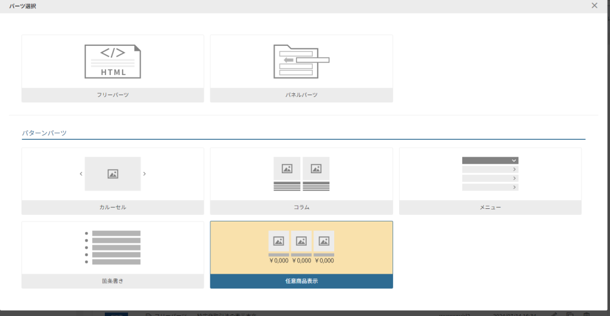The height and width of the screenshot is (316, 610).
Task: Choose the panel parts folder icon
Action: point(301,61)
